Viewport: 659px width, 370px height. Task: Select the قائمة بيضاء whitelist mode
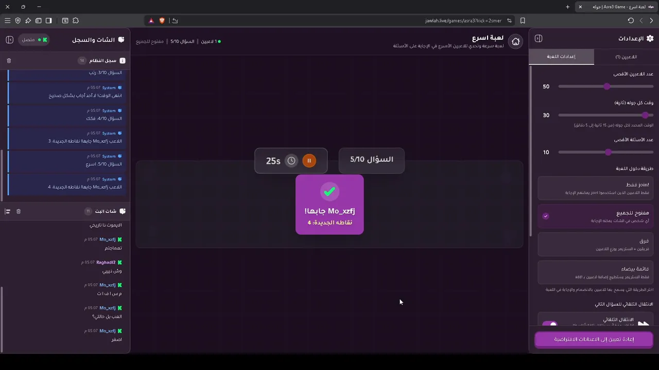(x=596, y=272)
